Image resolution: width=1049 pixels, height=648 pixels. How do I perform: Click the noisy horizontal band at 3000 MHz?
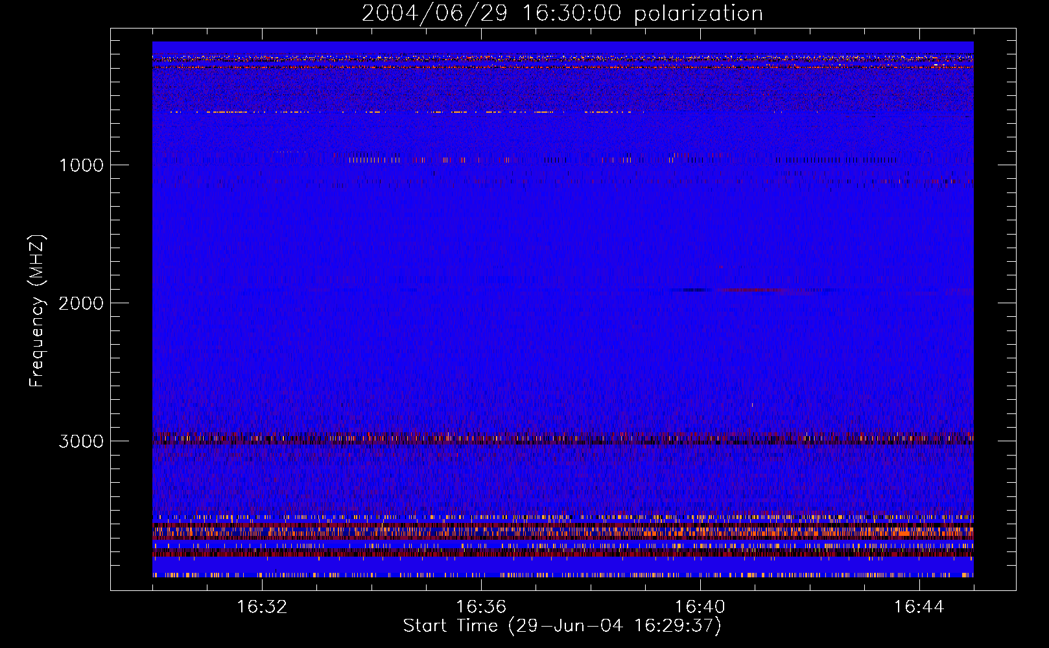(x=563, y=439)
